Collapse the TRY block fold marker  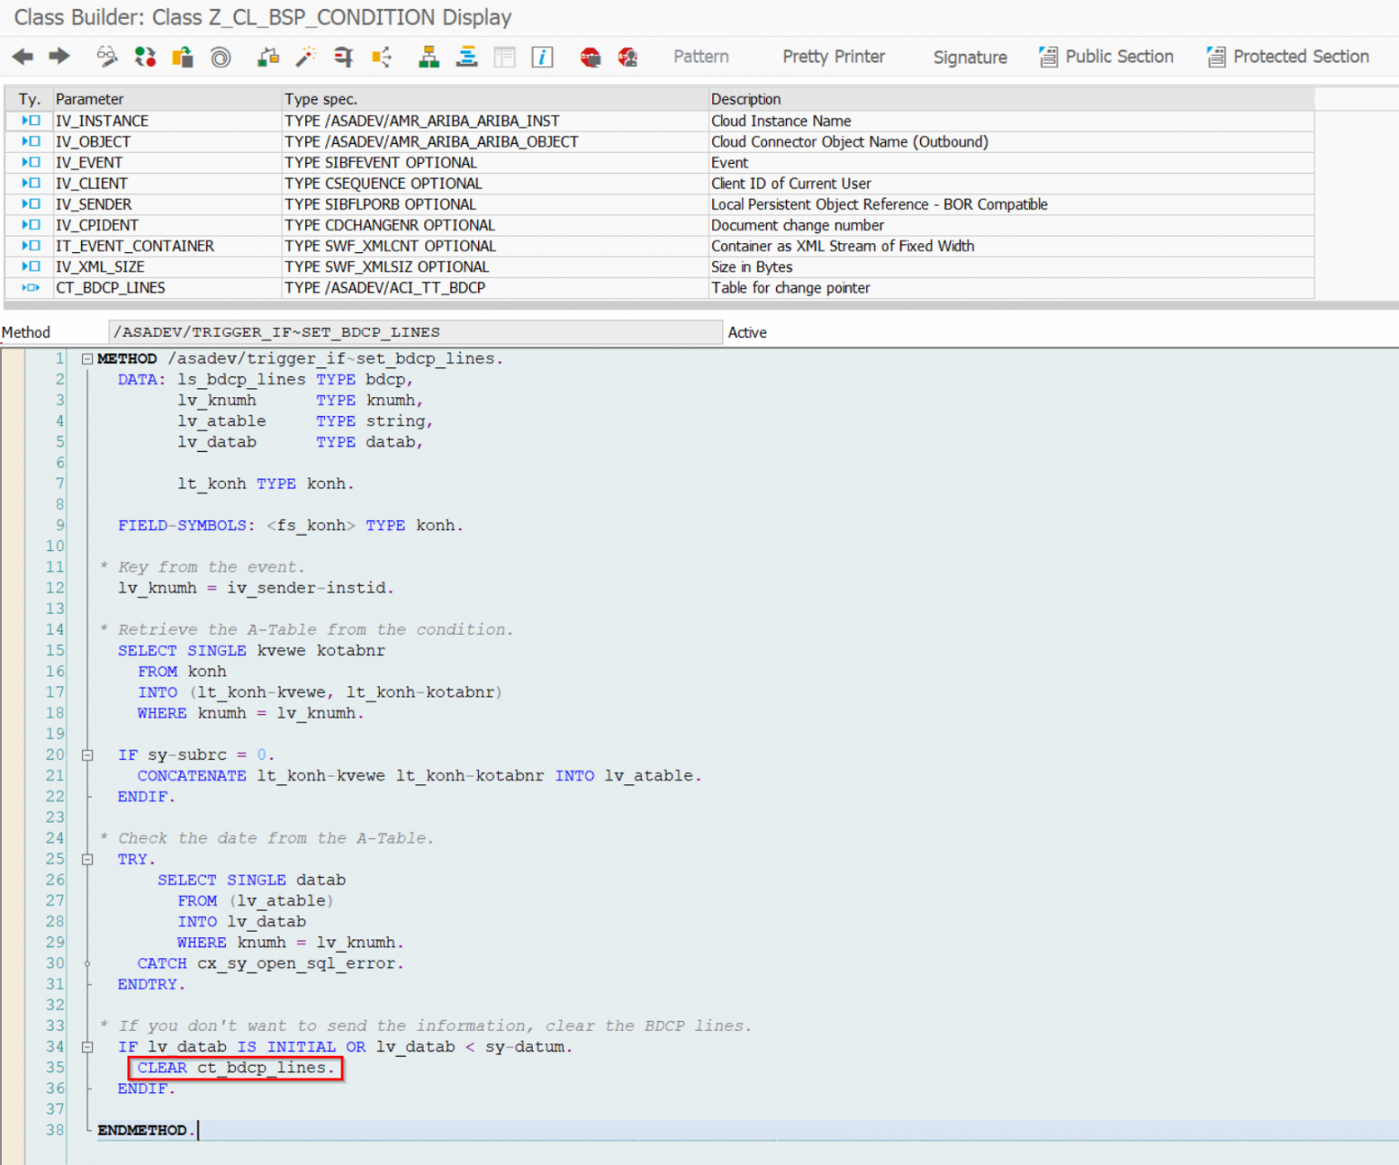point(87,859)
